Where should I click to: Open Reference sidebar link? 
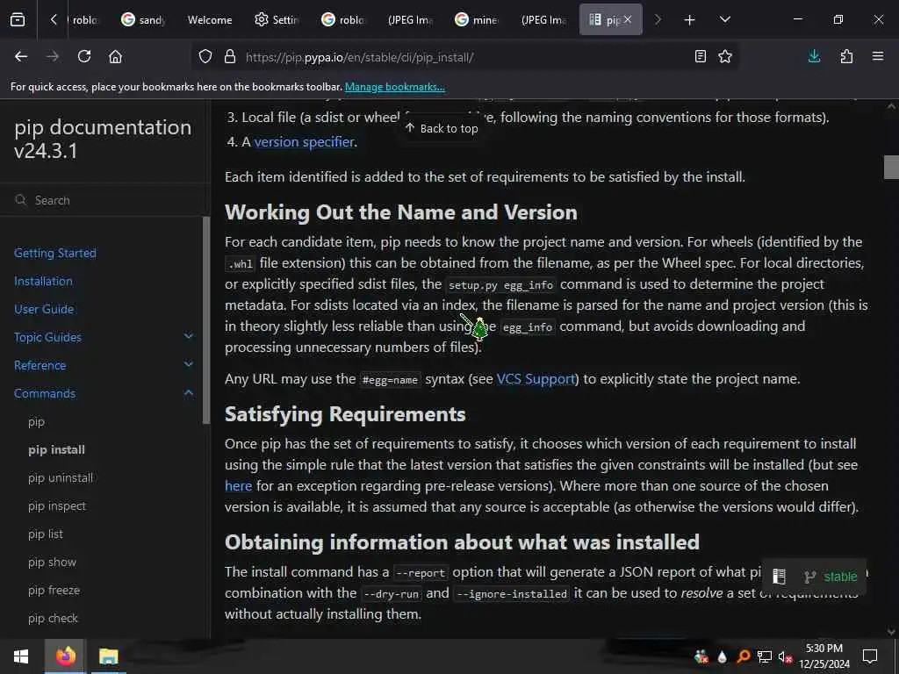(40, 365)
